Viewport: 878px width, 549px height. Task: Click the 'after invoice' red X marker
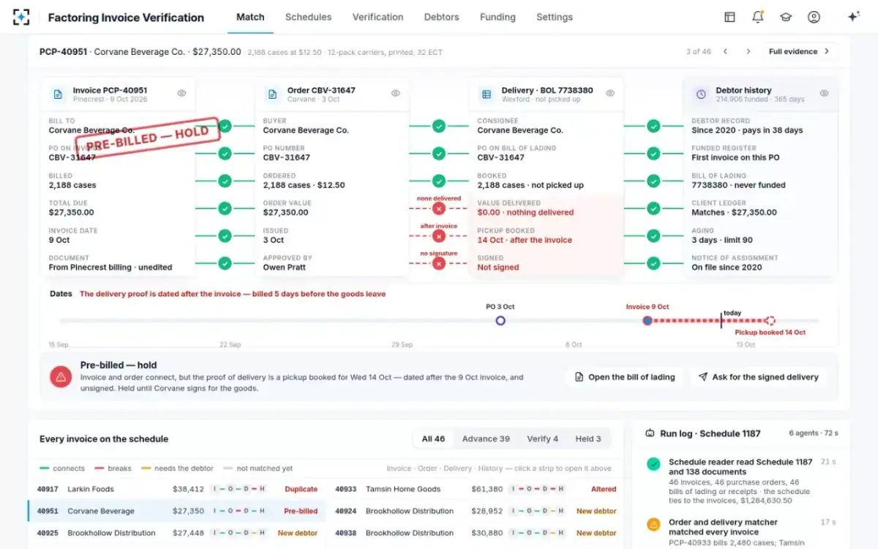tap(439, 236)
